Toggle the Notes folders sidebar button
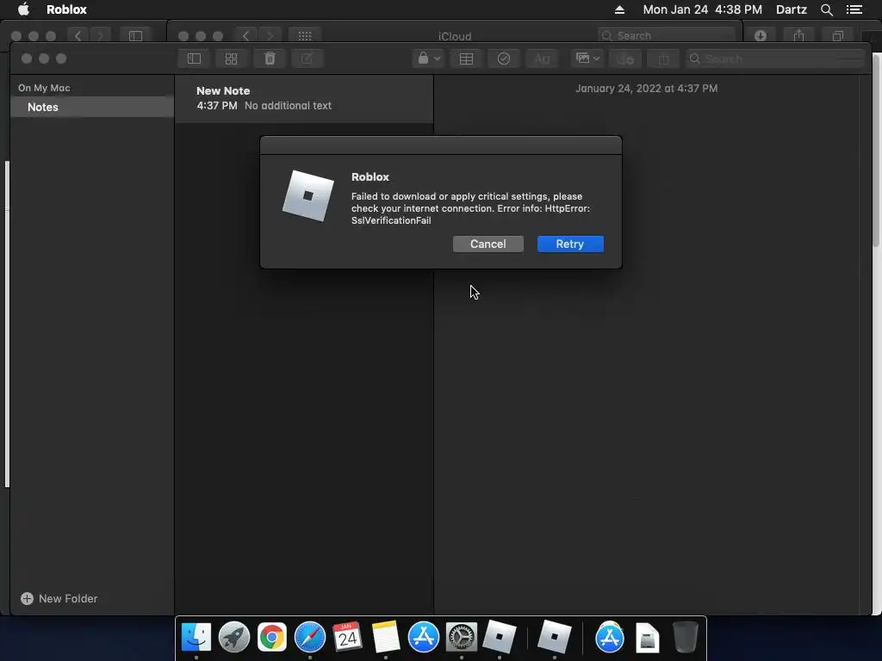 point(194,59)
